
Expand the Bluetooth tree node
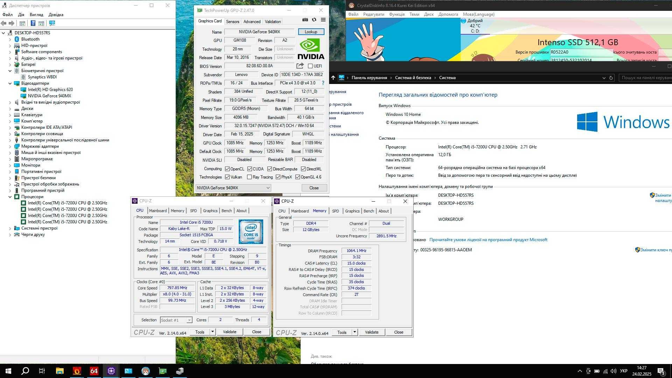[10, 39]
